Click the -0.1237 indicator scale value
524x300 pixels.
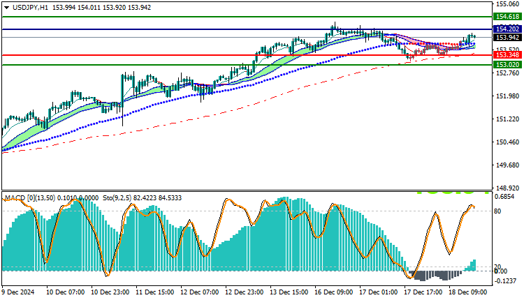(505, 281)
